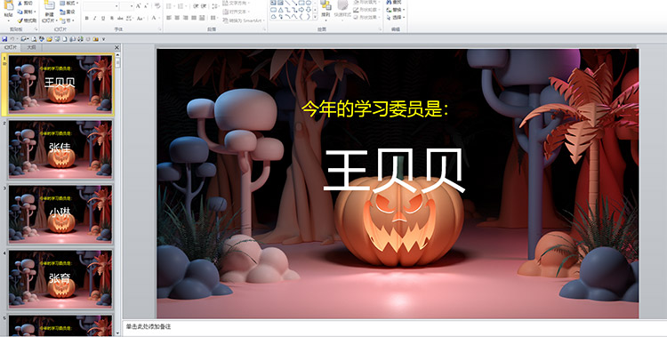Open the Shape Fill (形状填充) color dropdown
This screenshot has height=337, width=667.
tap(367, 3)
